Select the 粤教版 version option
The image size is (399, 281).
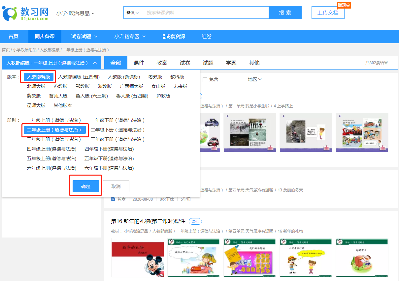pyautogui.click(x=155, y=77)
